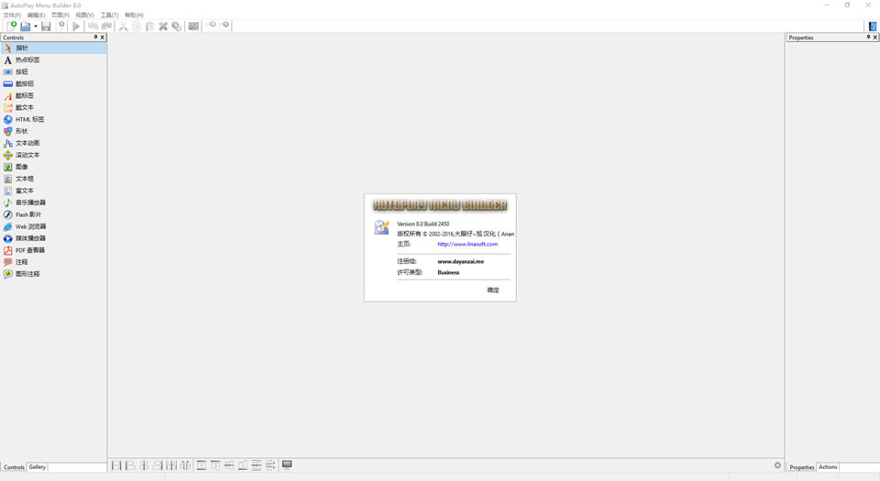Click the "www.dayanzai.me" registration text
This screenshot has height=481, width=880.
tap(461, 261)
